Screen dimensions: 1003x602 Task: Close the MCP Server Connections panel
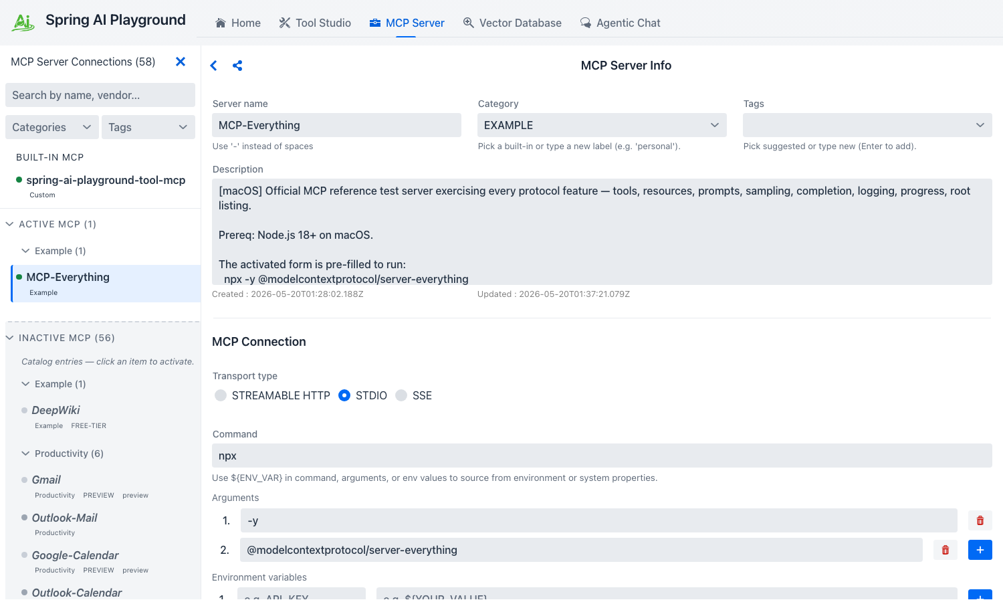point(181,62)
